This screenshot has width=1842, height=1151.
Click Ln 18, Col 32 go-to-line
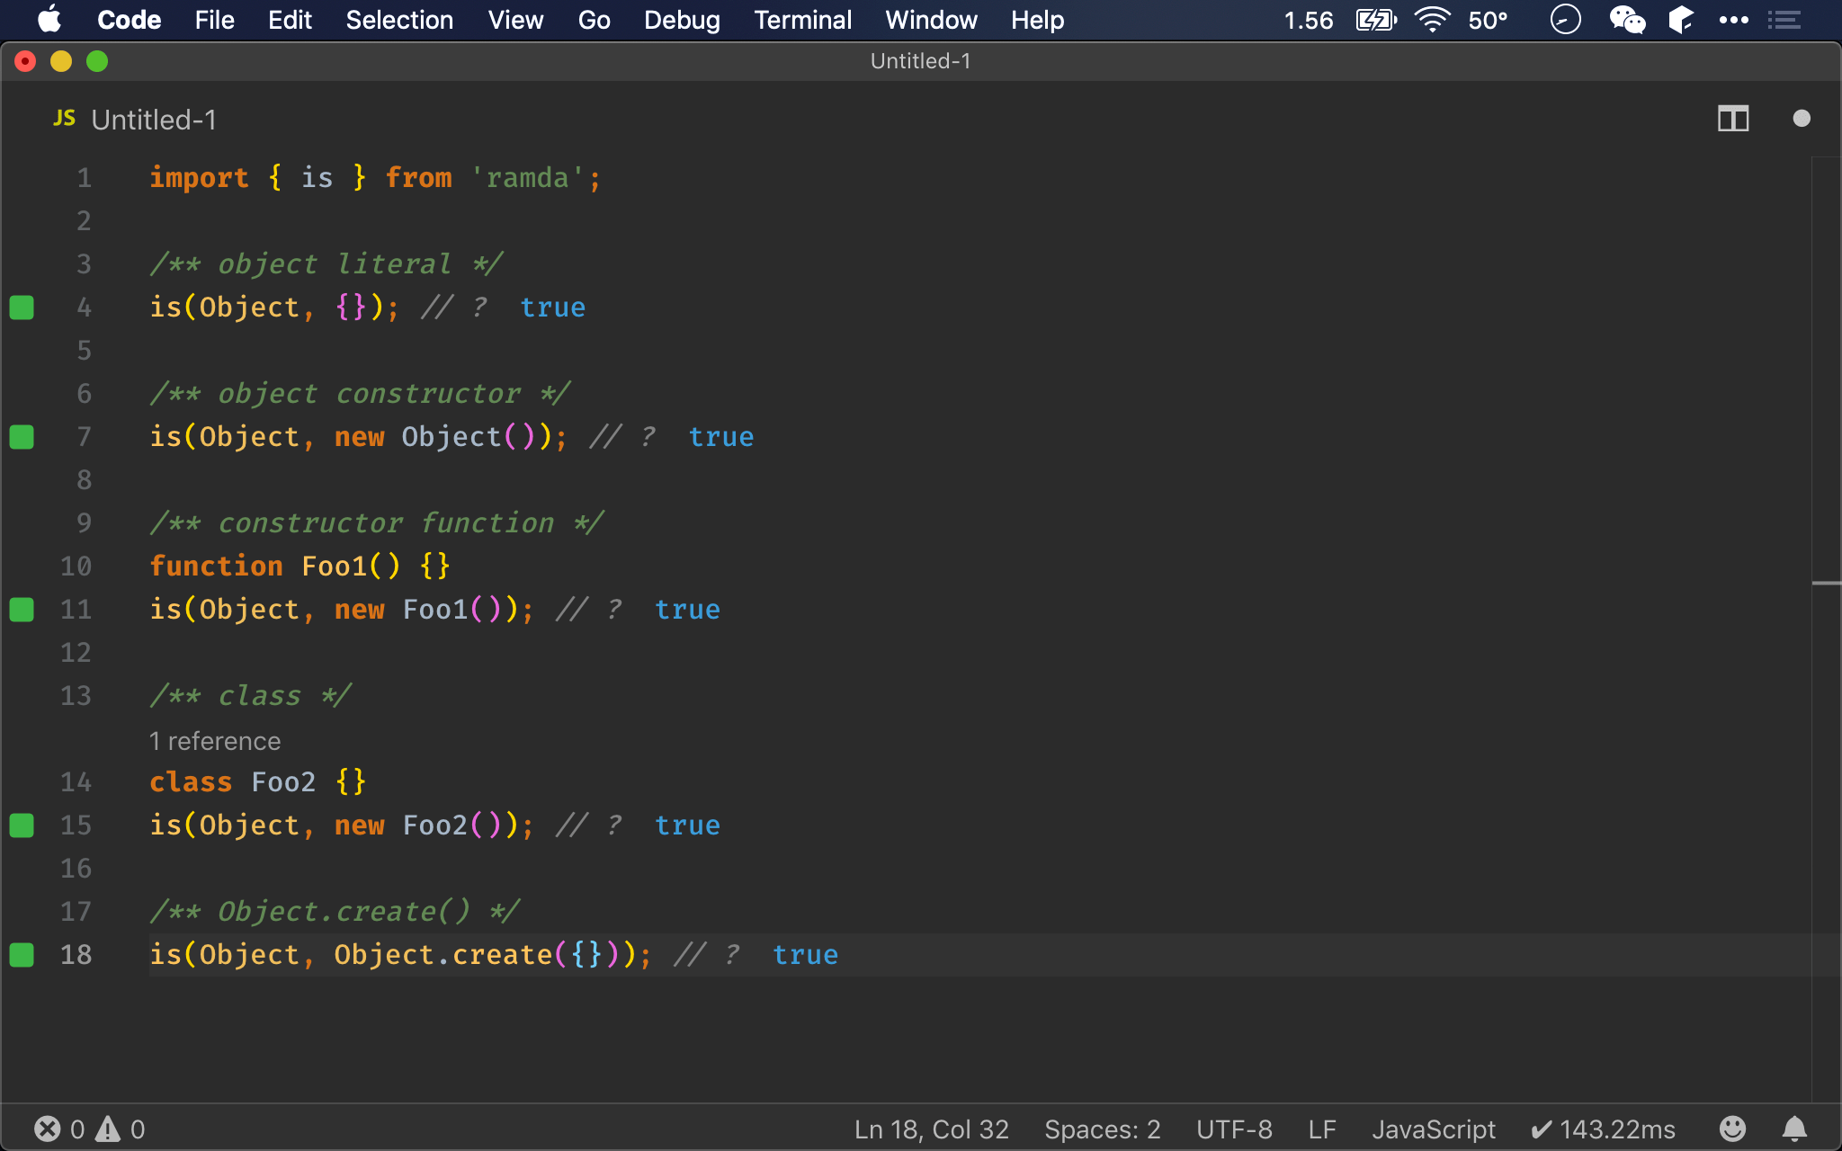click(x=931, y=1129)
